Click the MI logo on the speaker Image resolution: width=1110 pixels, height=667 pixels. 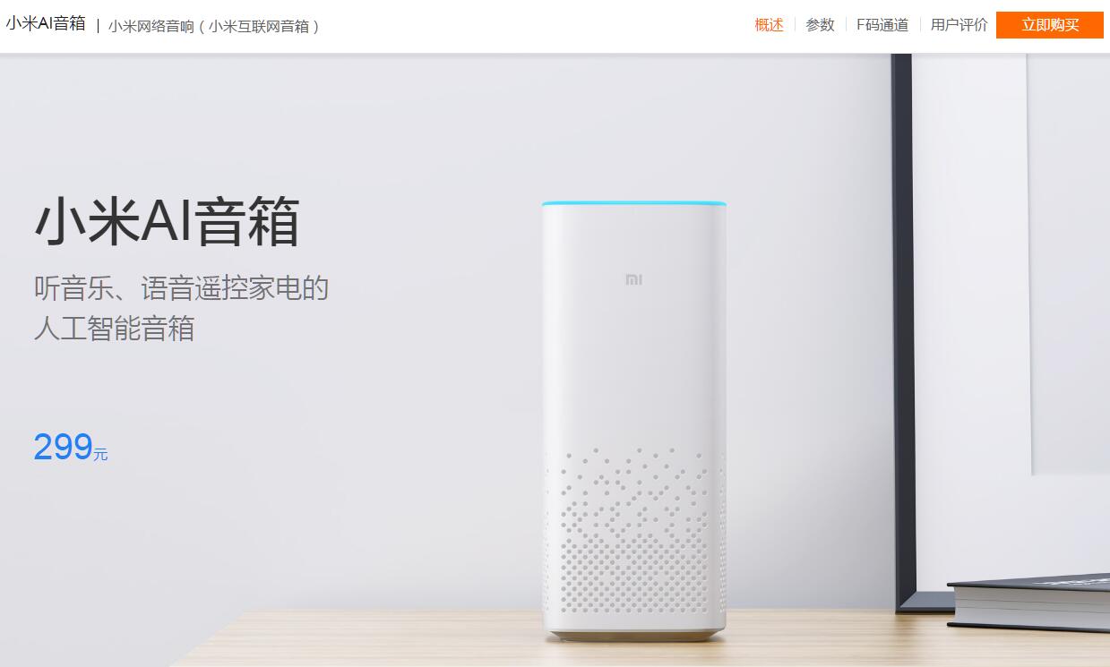[634, 280]
